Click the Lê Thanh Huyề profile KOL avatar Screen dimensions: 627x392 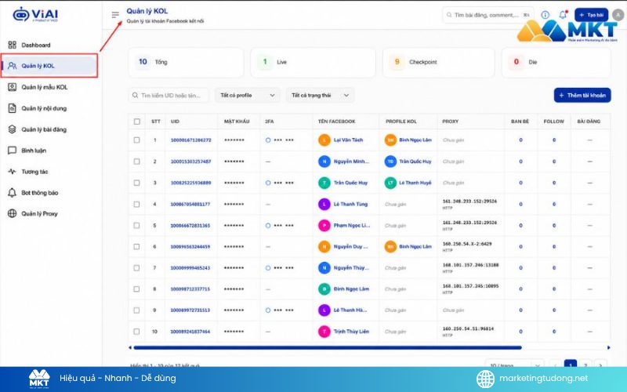390,183
